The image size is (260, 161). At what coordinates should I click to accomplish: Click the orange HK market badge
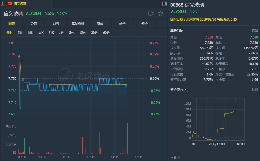(10, 3)
